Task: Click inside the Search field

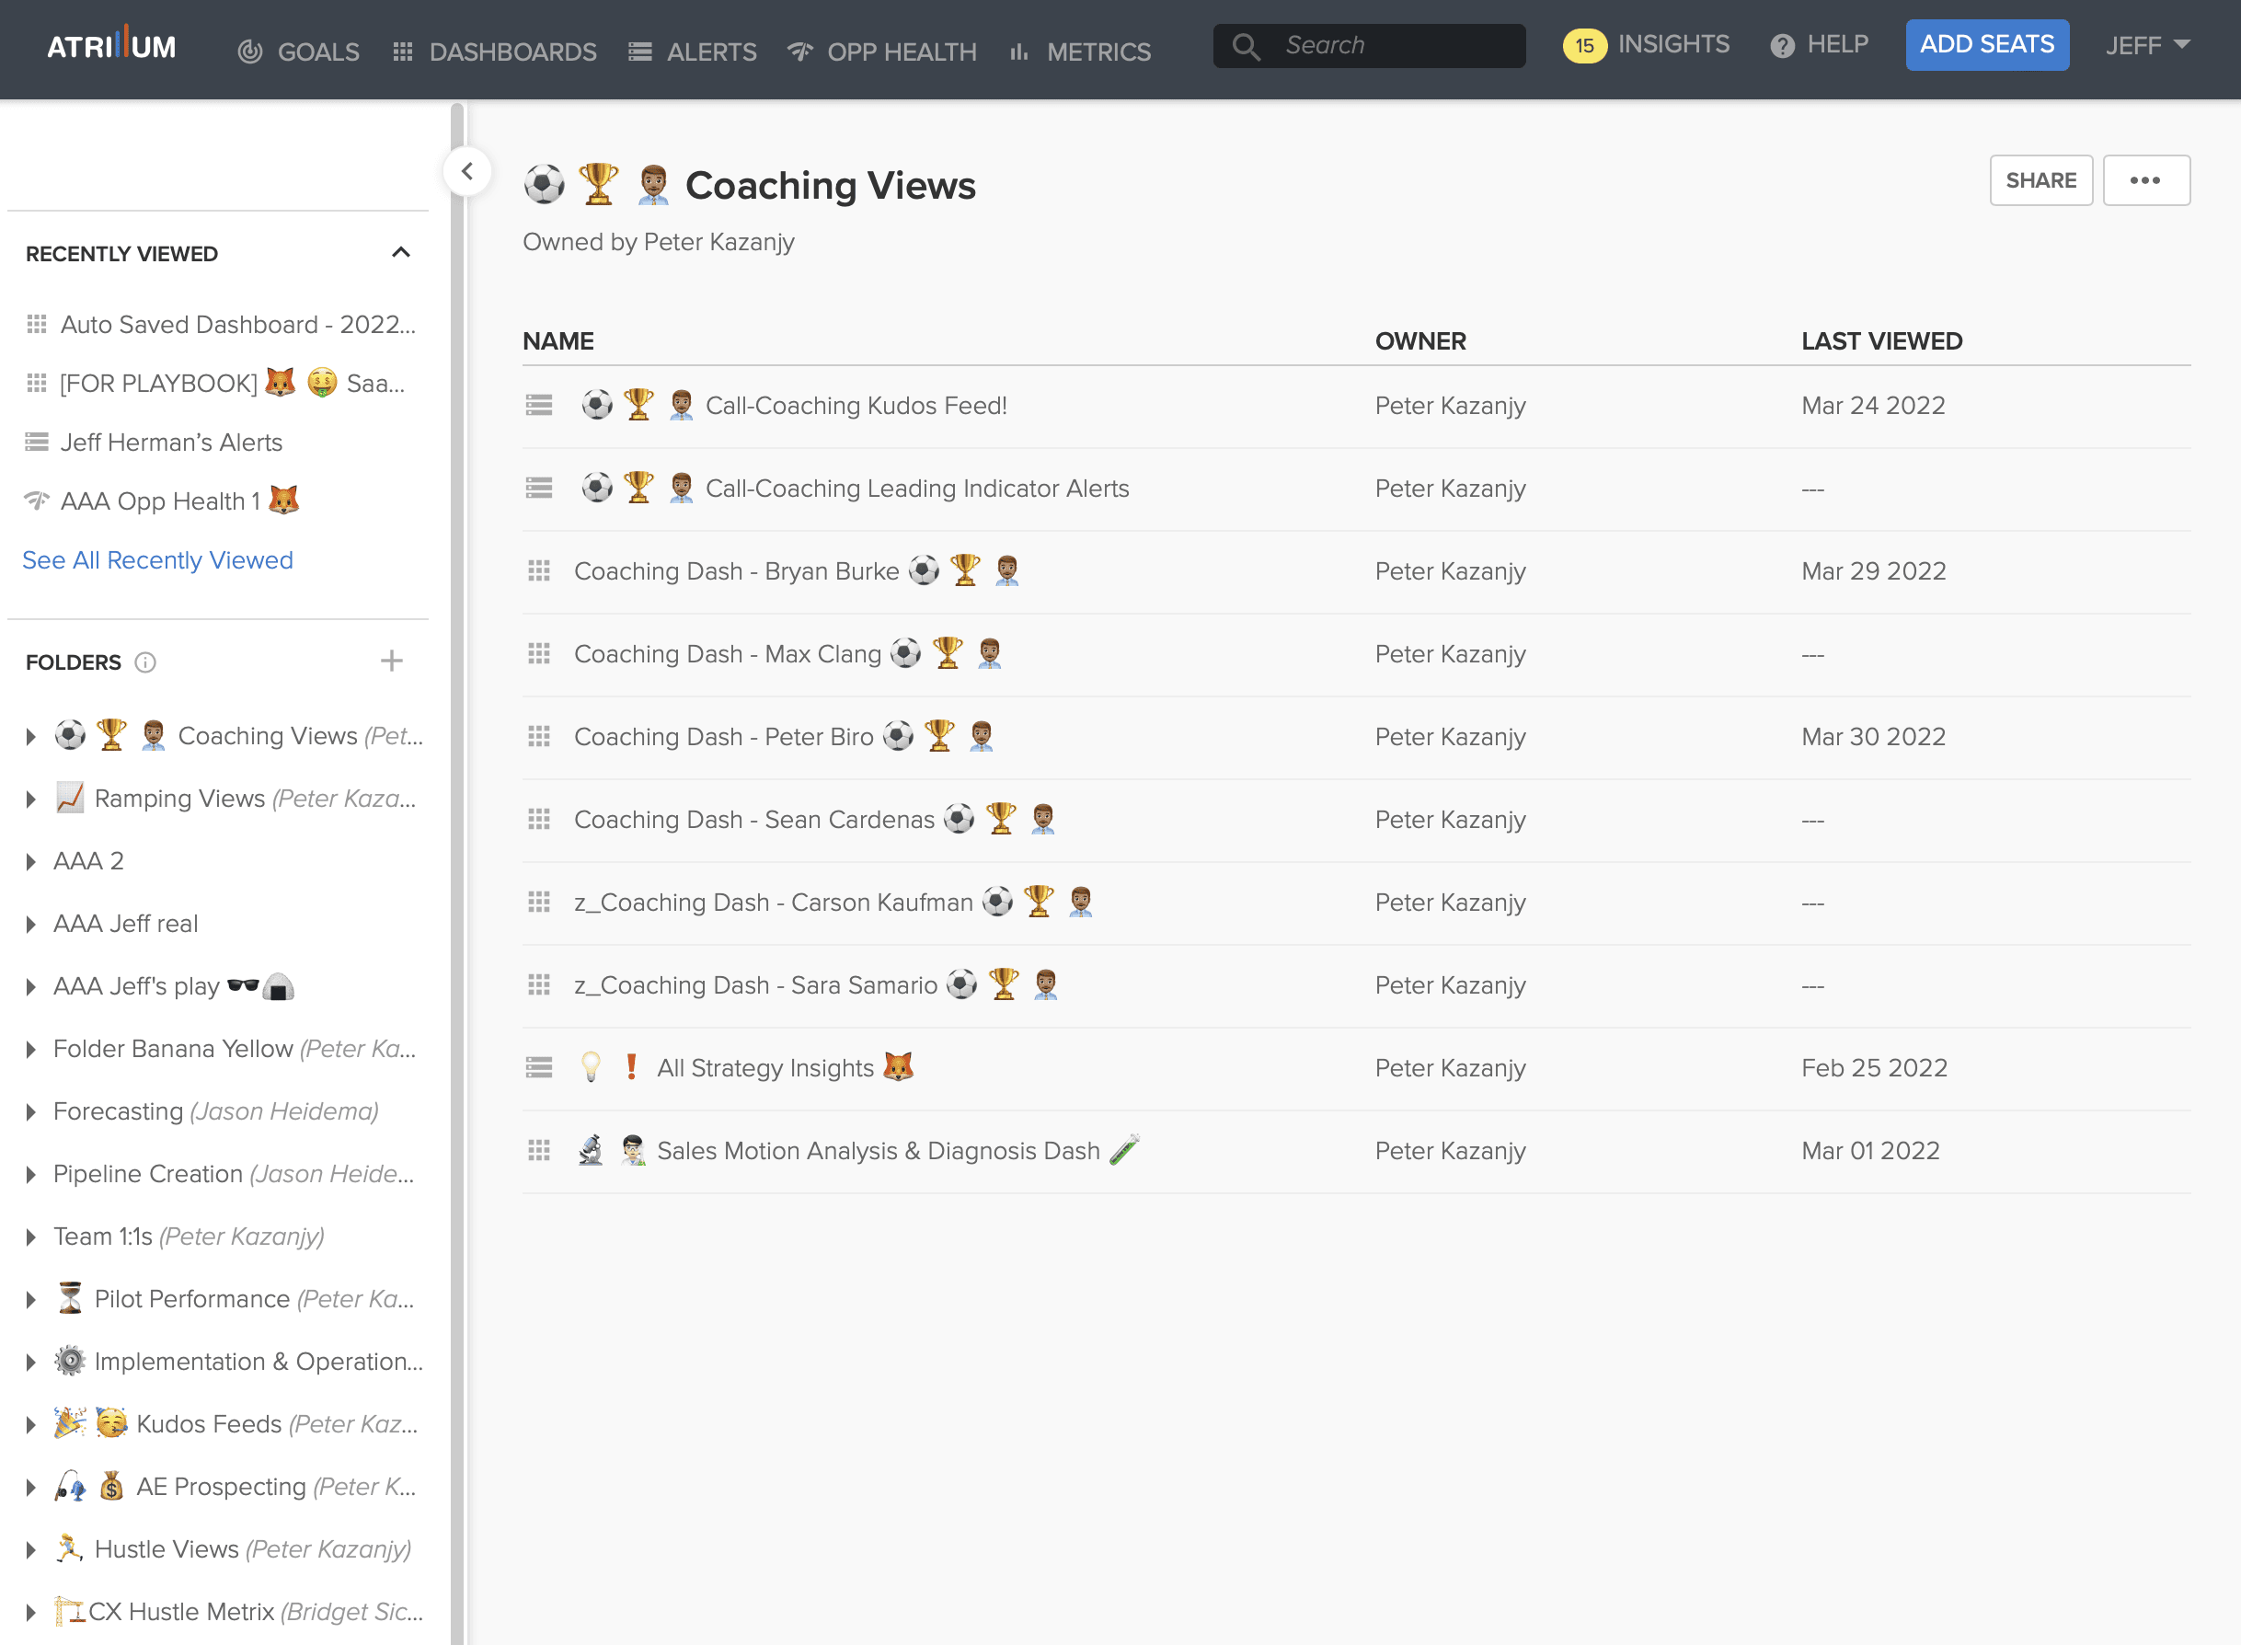Action: [x=1369, y=46]
